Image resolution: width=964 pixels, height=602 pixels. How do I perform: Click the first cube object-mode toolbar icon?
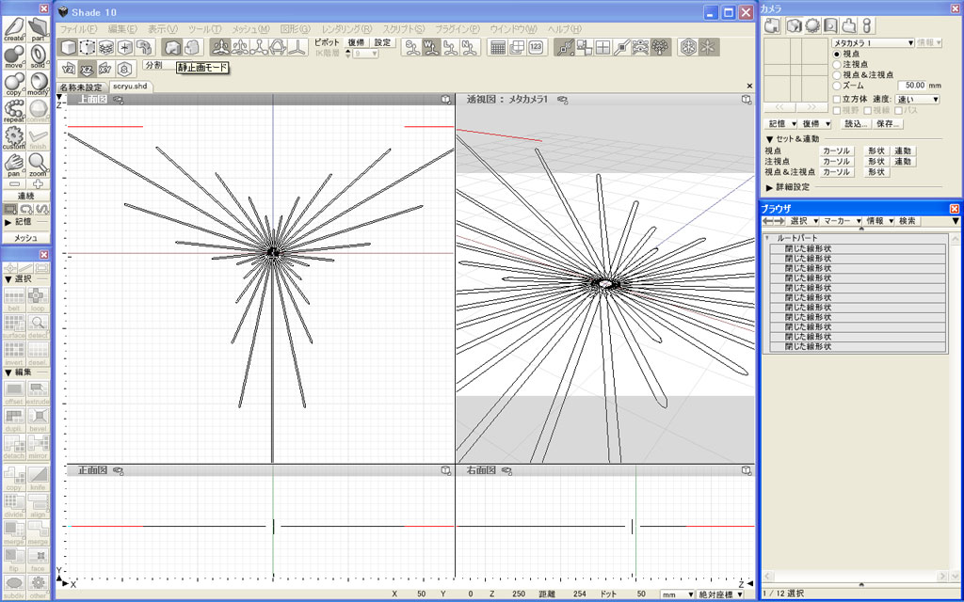pos(70,47)
